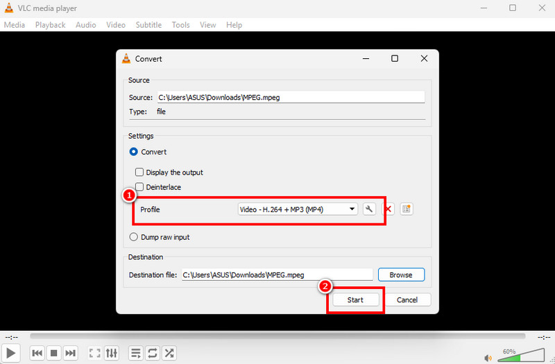Open the Media menu
Viewport: 555px width, 364px height.
click(x=15, y=25)
